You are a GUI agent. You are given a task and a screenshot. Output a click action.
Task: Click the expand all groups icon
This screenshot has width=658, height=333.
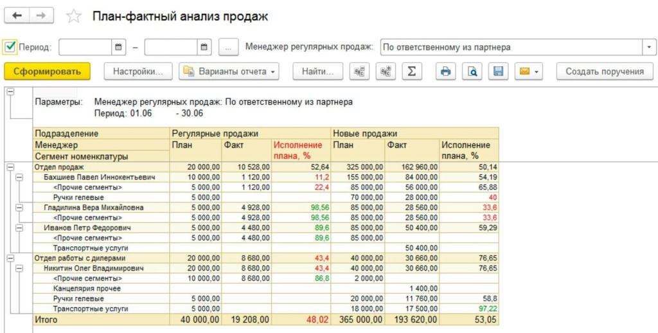tap(386, 71)
